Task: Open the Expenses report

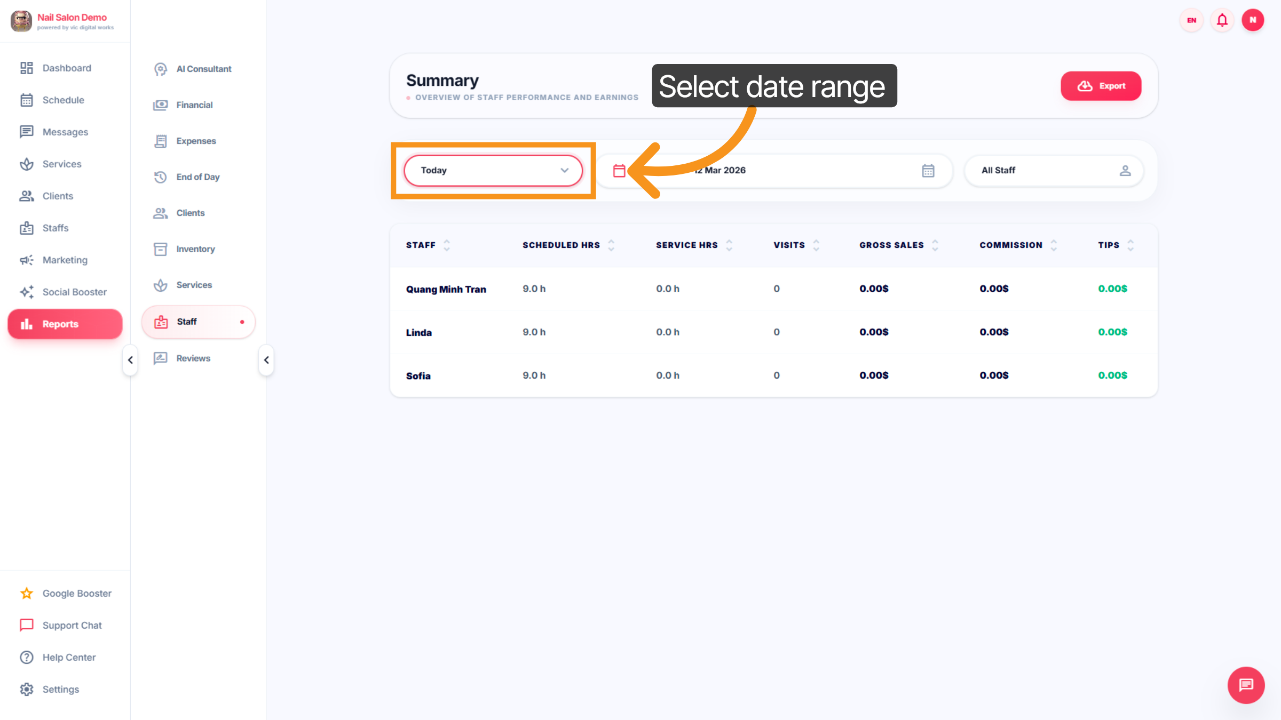Action: tap(196, 141)
